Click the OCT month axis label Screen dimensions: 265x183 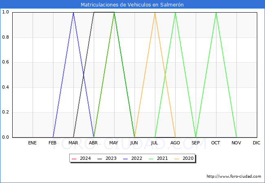pyautogui.click(x=216, y=143)
